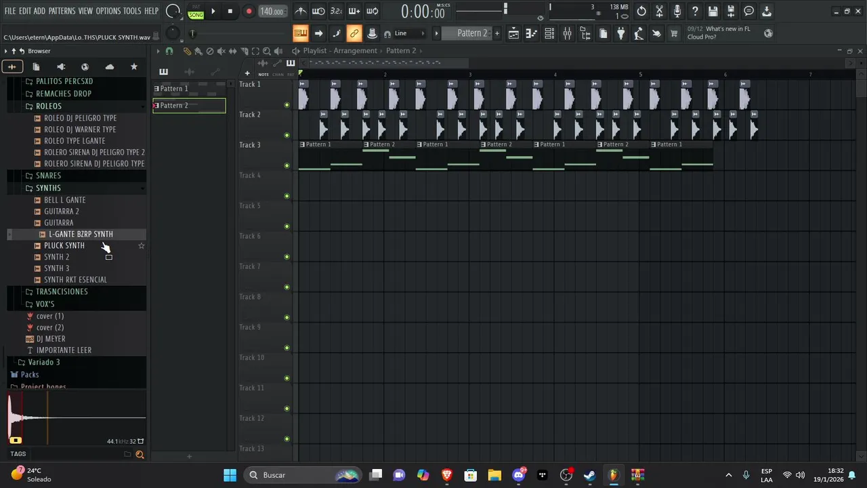Viewport: 867px width, 488px height.
Task: Open the EDIT menu
Action: (x=25, y=11)
